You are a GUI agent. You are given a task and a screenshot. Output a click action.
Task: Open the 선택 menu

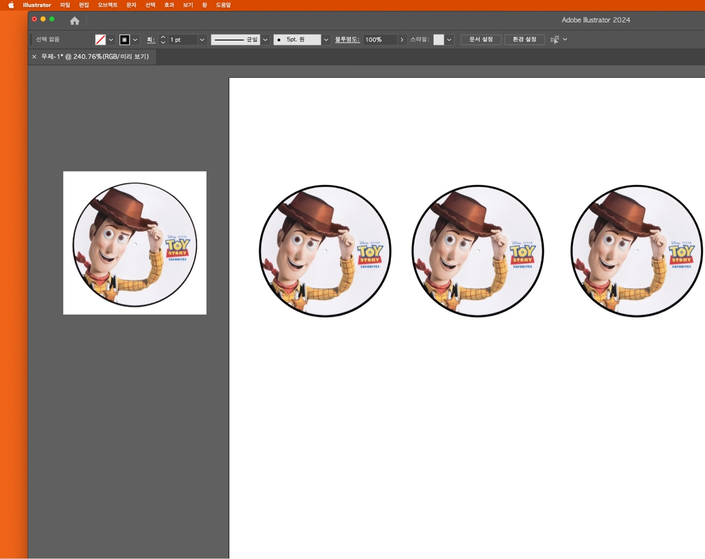tap(150, 5)
